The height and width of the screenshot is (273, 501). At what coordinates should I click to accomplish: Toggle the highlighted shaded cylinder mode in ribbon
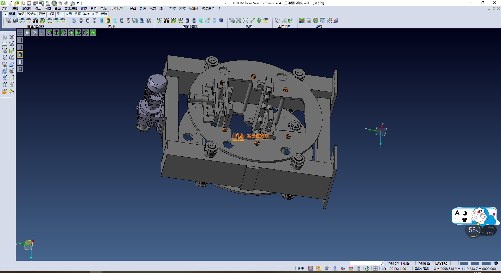point(108,21)
